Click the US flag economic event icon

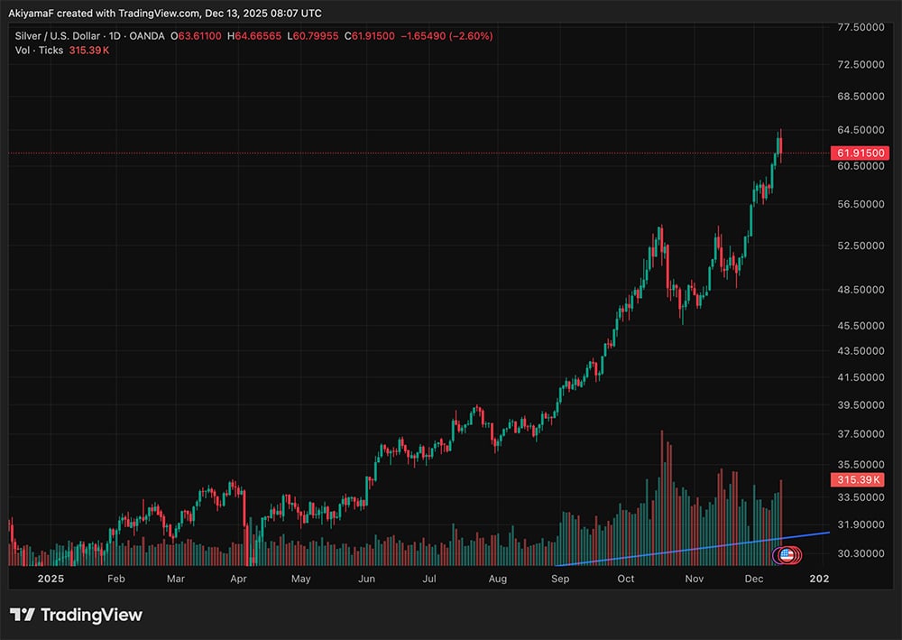[x=787, y=556]
